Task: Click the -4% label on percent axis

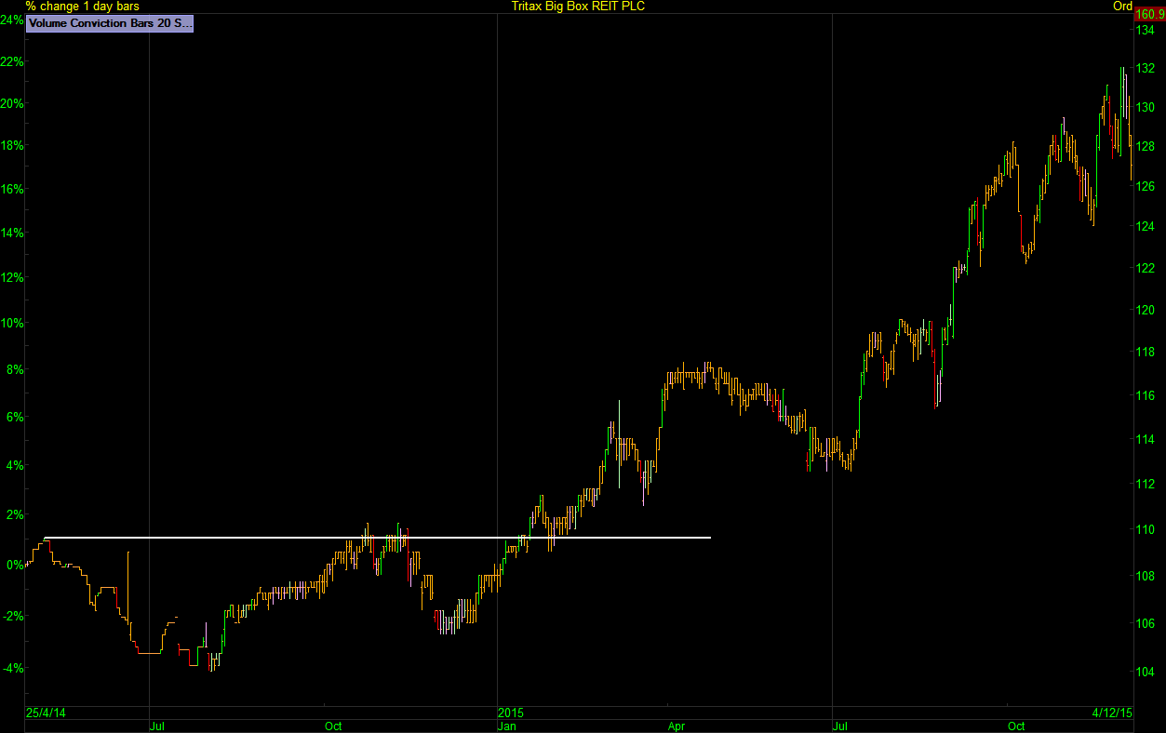Action: pos(13,668)
